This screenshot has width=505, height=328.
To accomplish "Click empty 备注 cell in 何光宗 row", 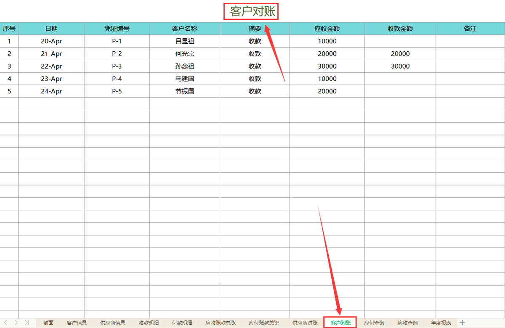I will pos(470,54).
